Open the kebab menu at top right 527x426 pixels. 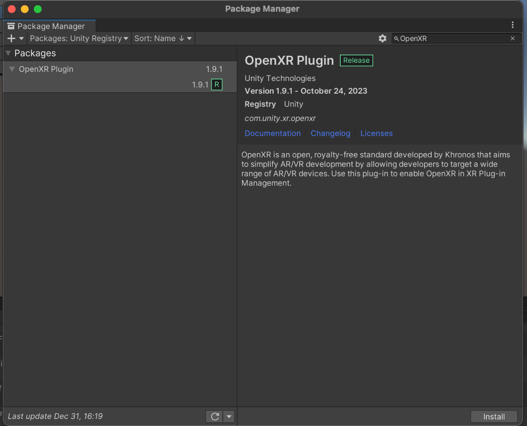[x=512, y=25]
